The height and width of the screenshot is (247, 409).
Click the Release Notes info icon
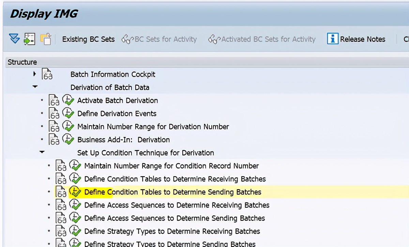pos(332,39)
